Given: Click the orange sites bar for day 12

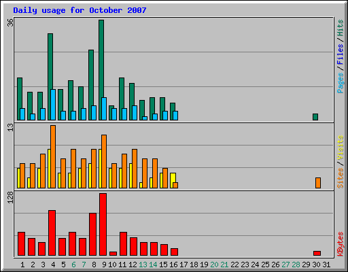Looking at the screenshot, I should point(135,169).
